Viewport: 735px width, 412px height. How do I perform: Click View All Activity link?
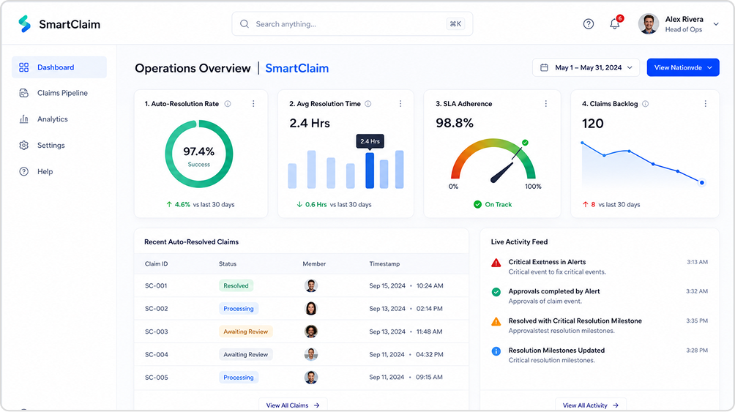[x=591, y=405]
